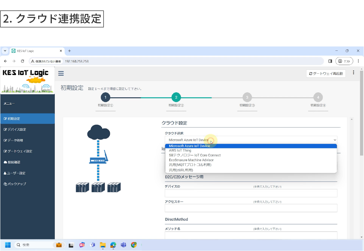Viewport: 364px width, 251px height.
Task: Open デバイス設定 in the sidebar menu
Action: (27, 129)
